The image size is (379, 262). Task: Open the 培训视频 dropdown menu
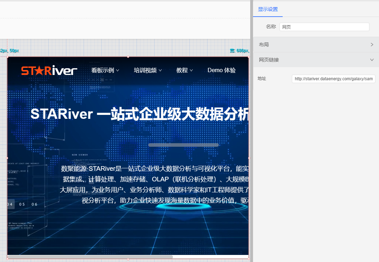tap(148, 70)
